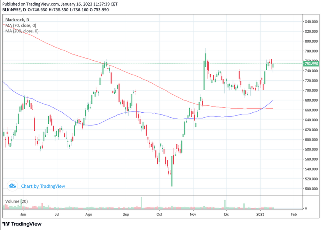Screen dimensions: 321x230
Task: Click the tallest September volume bar
Action: 141,203
